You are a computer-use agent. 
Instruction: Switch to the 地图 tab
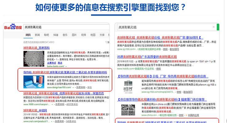click(x=93, y=35)
